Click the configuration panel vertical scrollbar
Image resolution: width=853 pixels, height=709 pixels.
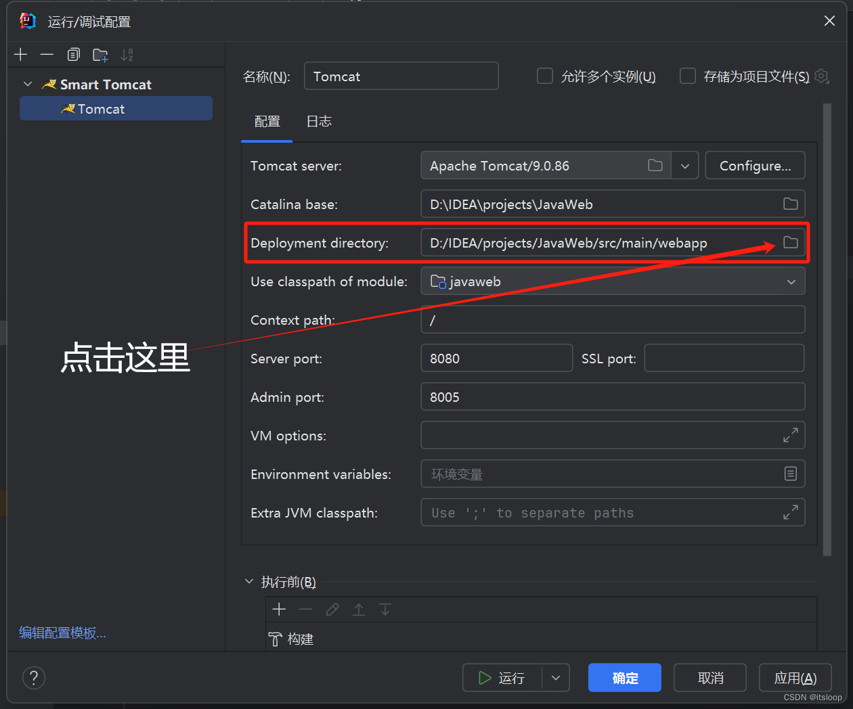coord(827,329)
